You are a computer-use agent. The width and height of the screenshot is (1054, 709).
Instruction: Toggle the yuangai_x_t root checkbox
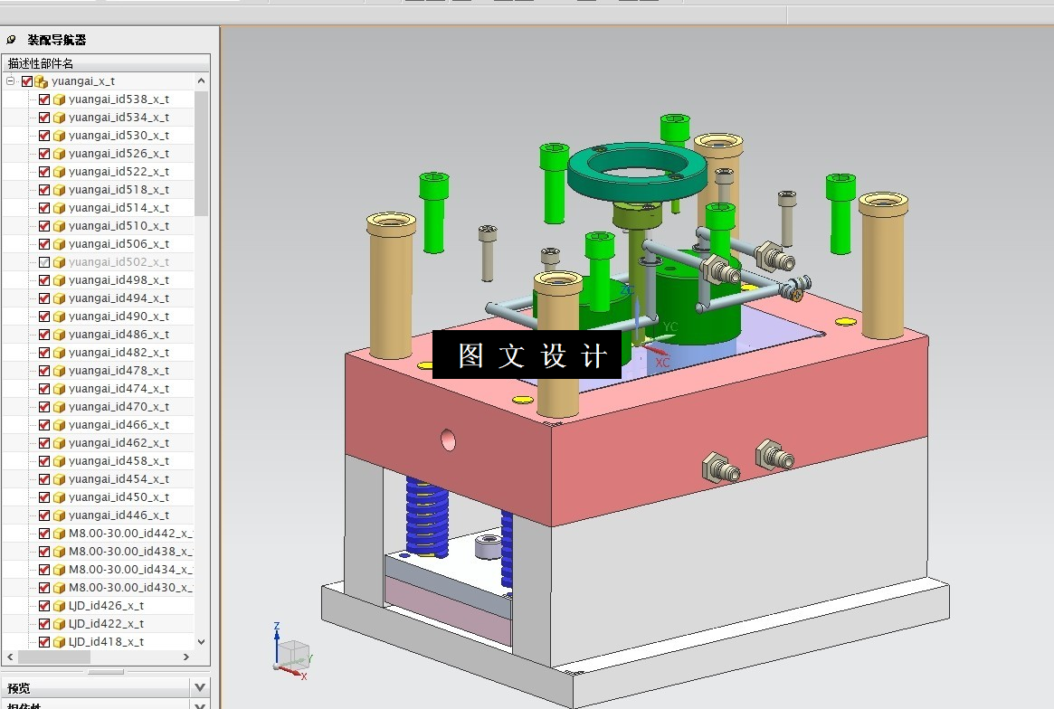click(27, 81)
